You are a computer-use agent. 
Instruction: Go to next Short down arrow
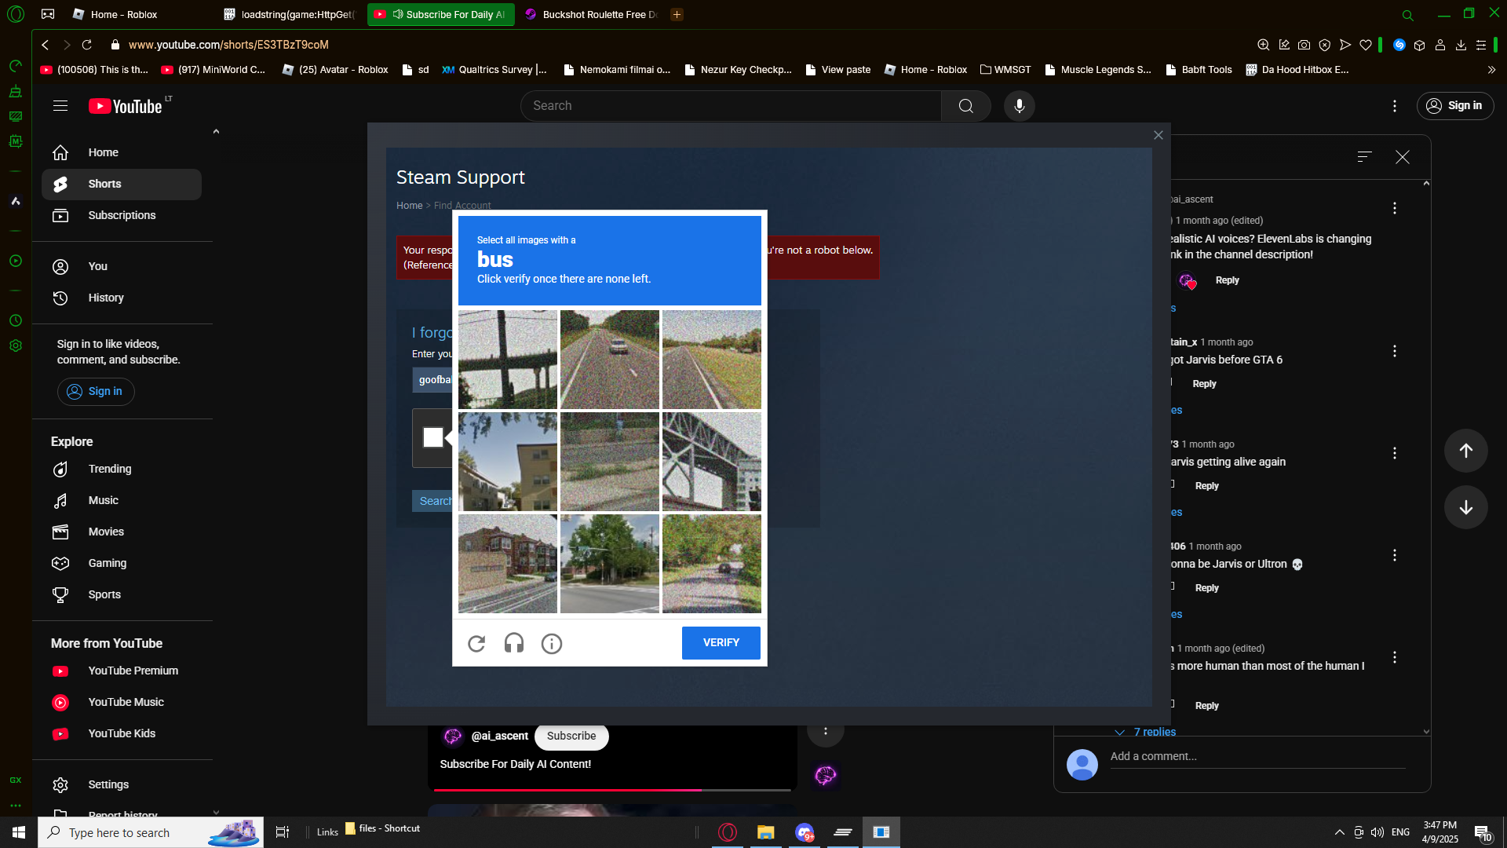[1466, 507]
